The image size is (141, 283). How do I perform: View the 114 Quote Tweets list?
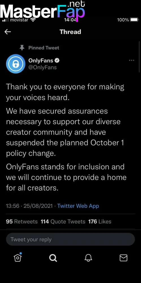(x=63, y=222)
